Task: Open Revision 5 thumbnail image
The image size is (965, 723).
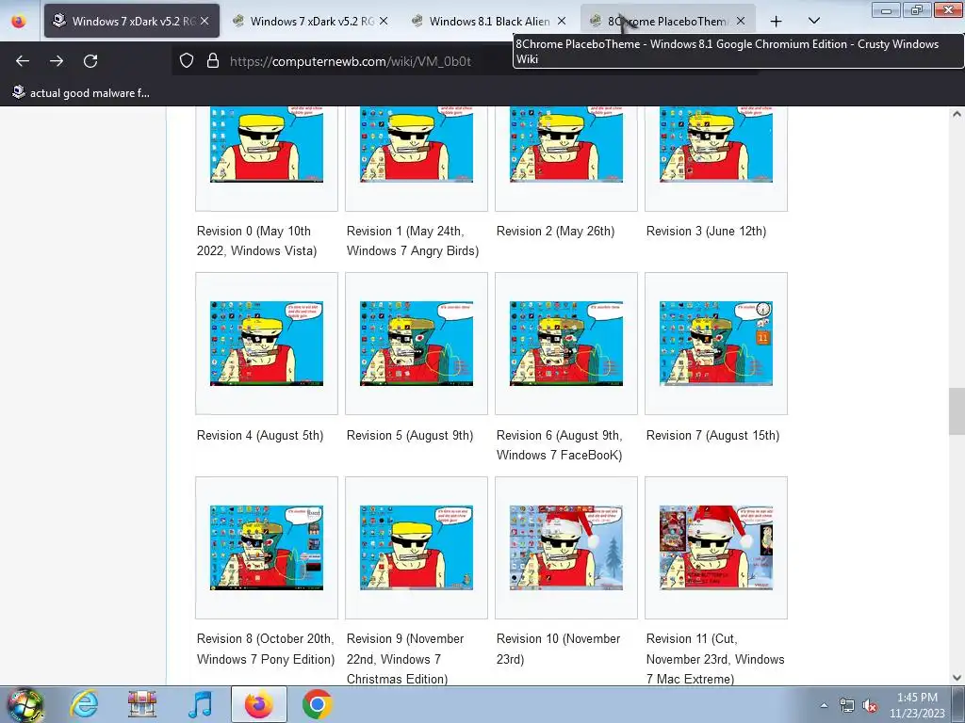Action: [x=417, y=344]
